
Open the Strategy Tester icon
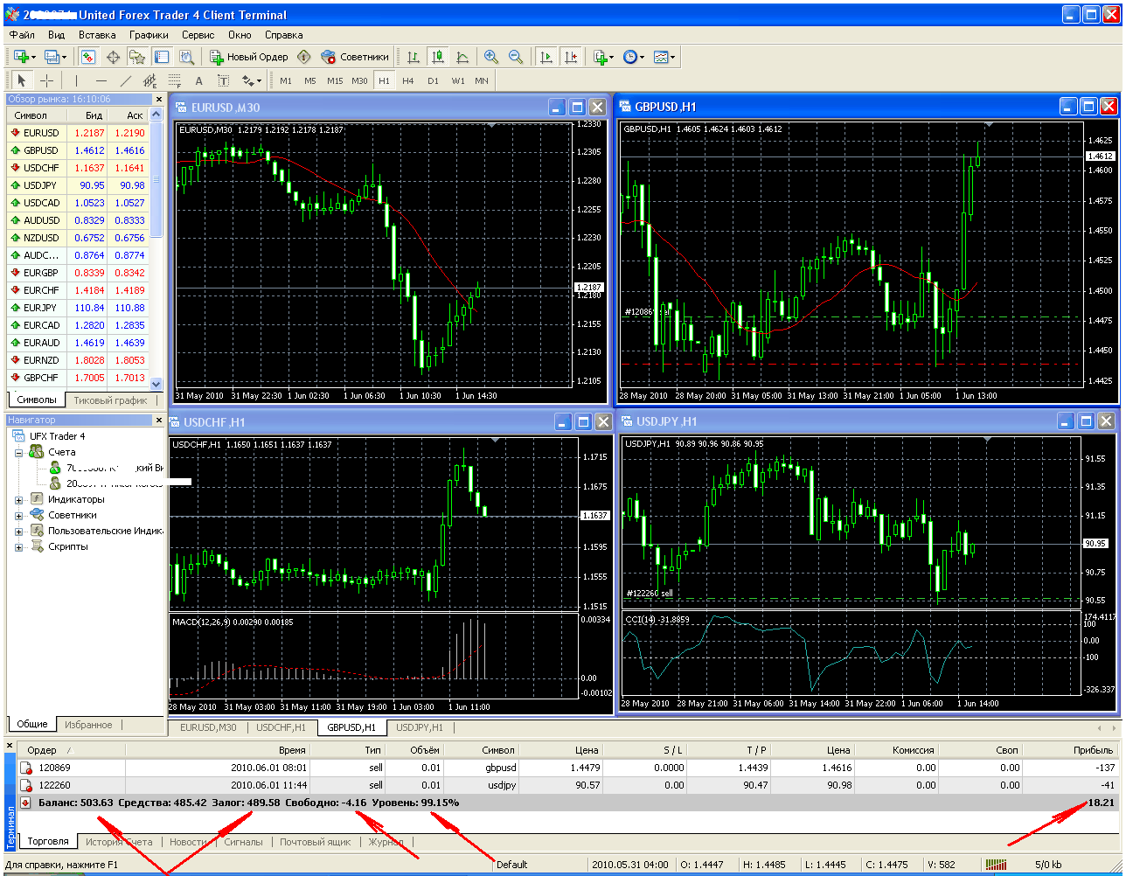click(186, 57)
